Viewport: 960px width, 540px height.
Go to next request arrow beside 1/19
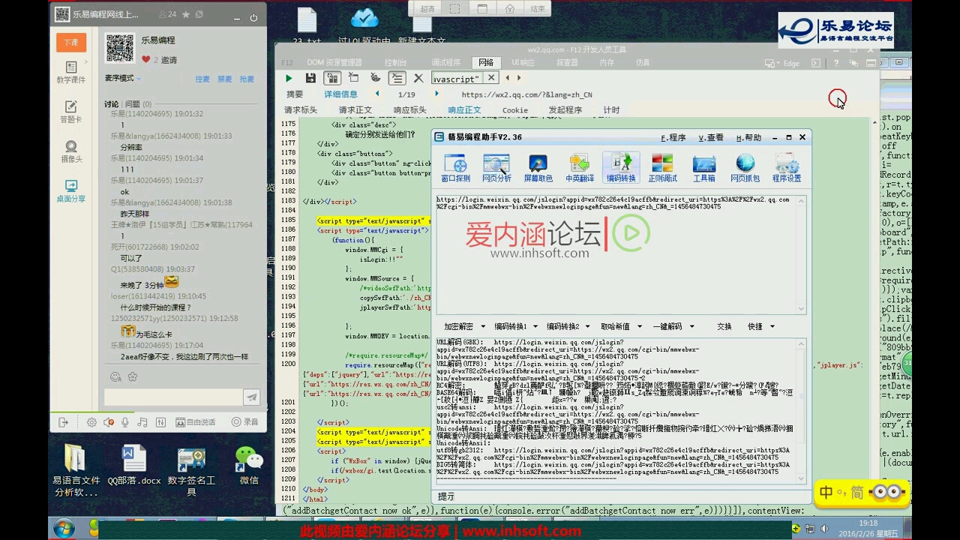[x=436, y=94]
